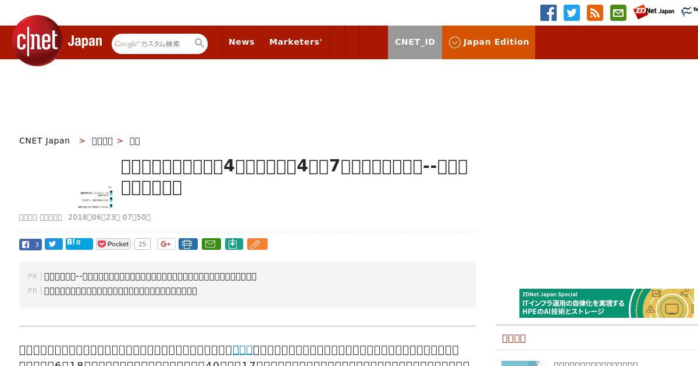The image size is (698, 366).
Task: Open the article thumbnail image
Action: 96,196
